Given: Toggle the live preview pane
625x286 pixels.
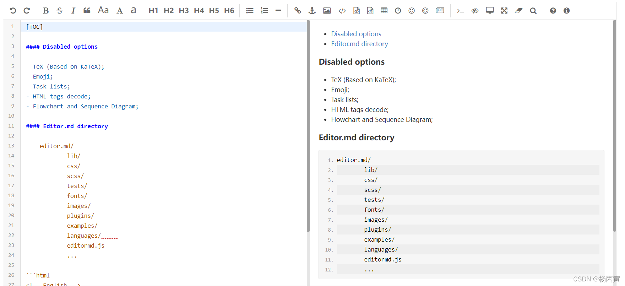Looking at the screenshot, I should pos(475,11).
